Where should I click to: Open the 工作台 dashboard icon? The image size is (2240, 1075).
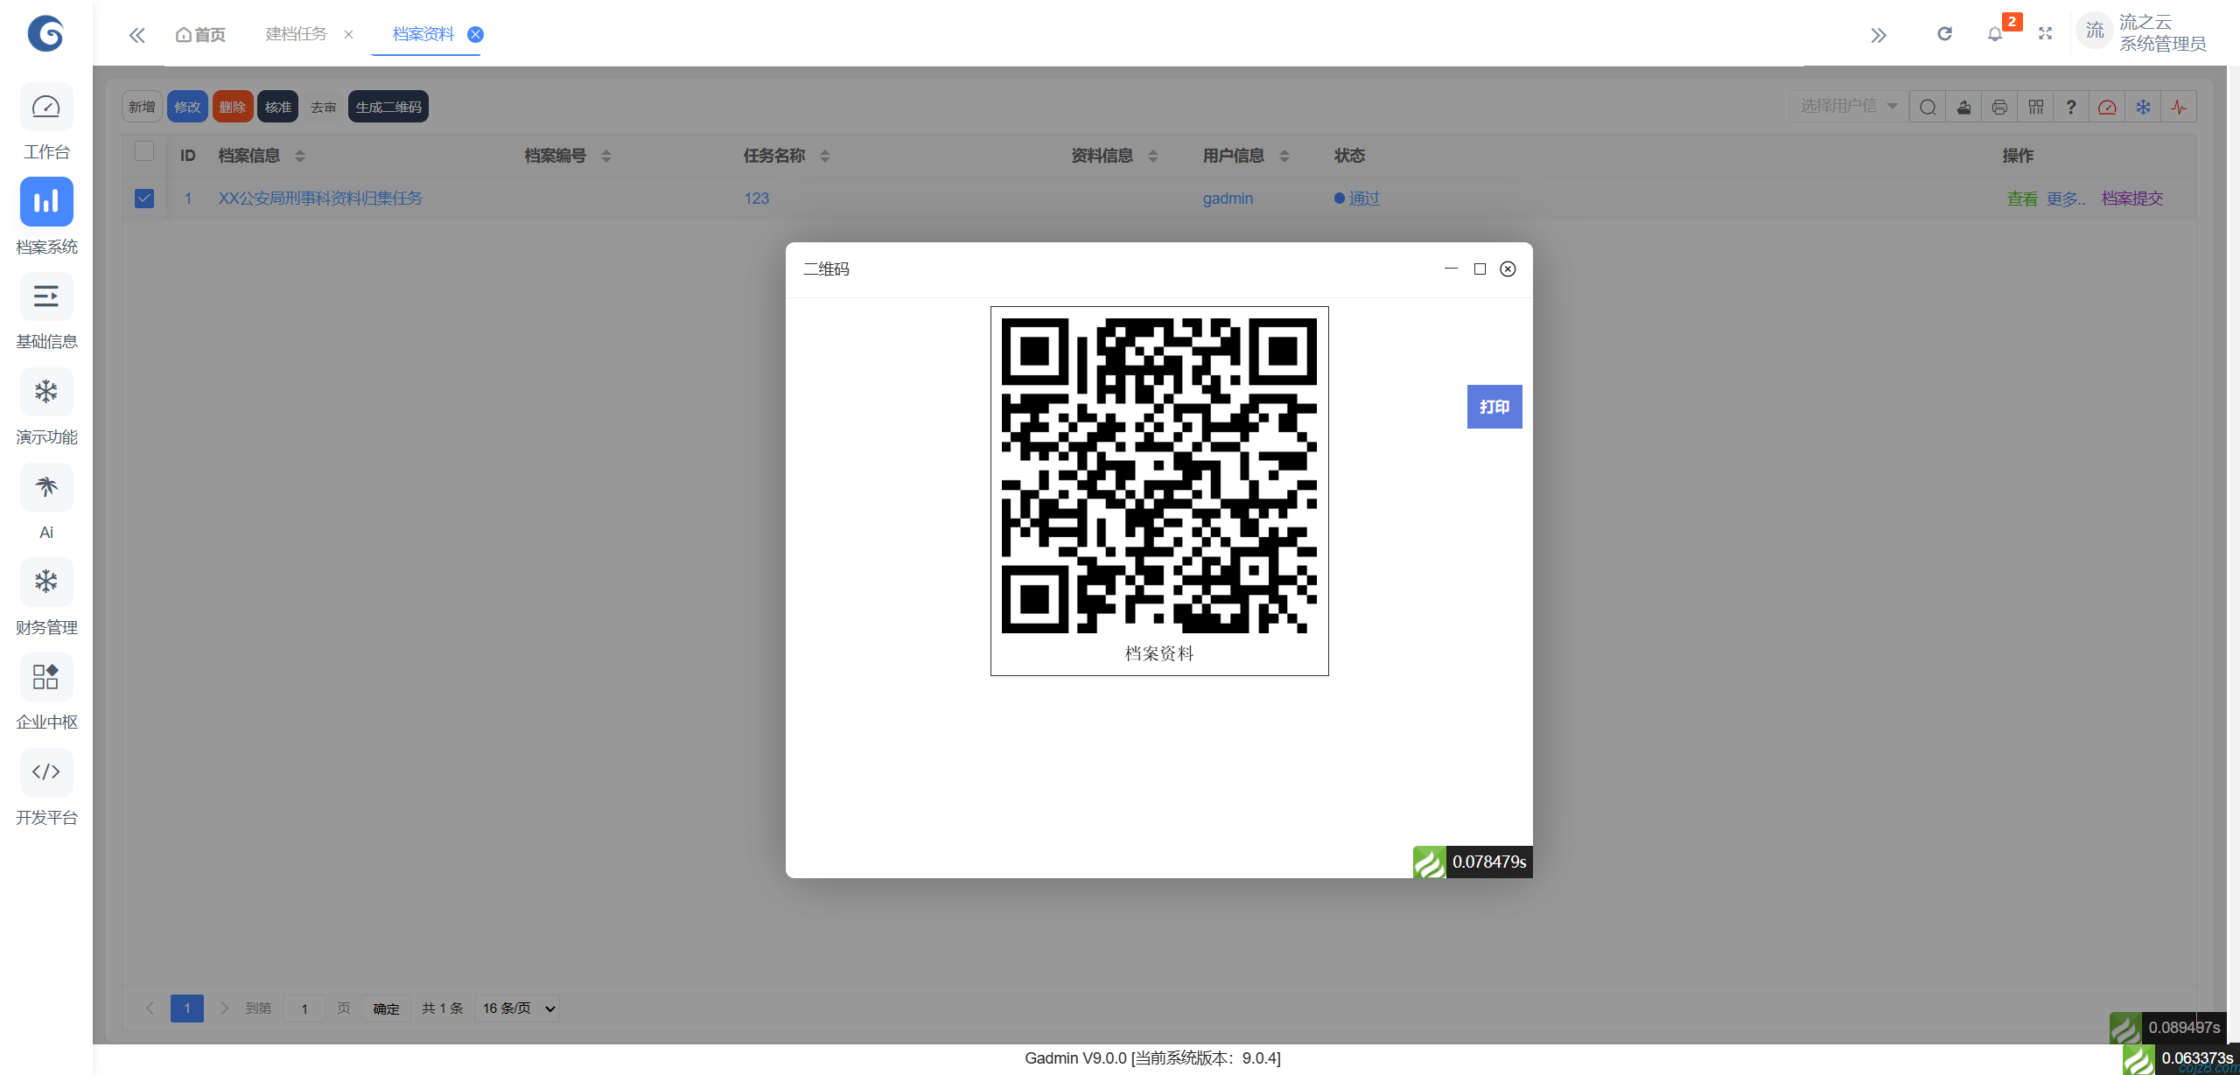pyautogui.click(x=46, y=108)
